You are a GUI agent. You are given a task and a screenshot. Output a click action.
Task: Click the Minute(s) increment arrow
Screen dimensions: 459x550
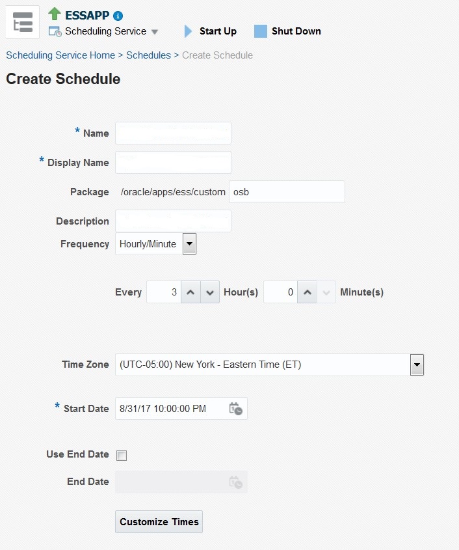[x=308, y=292]
